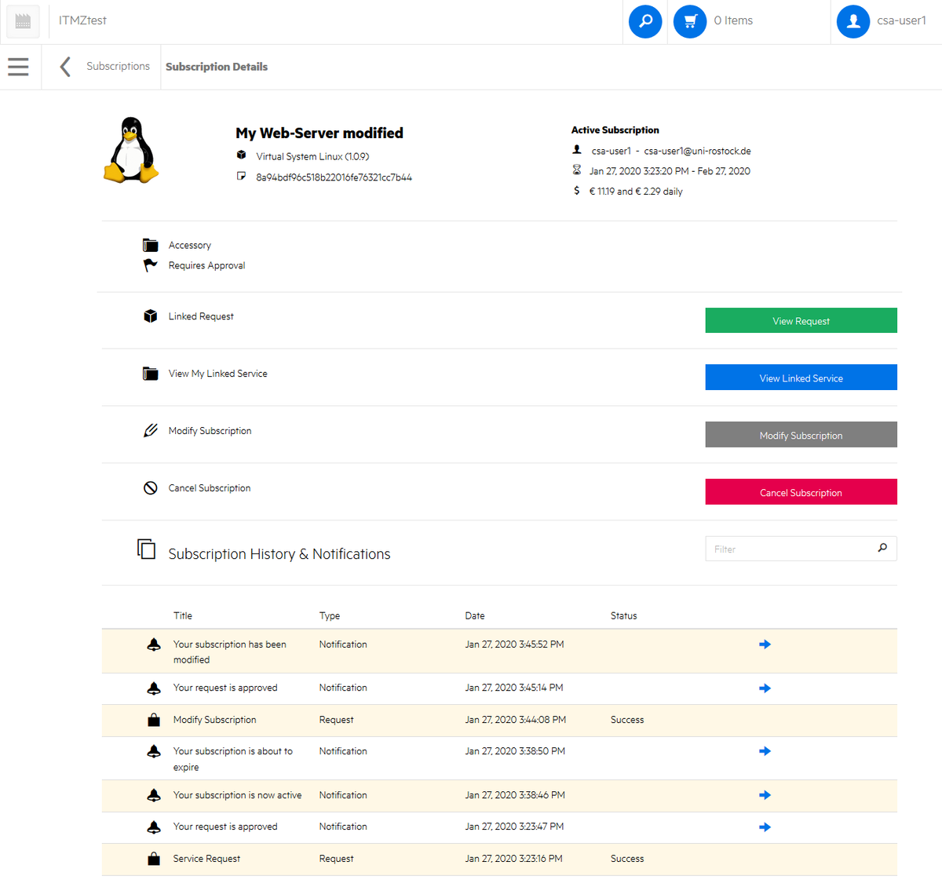942x887 pixels.
Task: Click the ITMZtest logo icon
Action: (x=23, y=21)
